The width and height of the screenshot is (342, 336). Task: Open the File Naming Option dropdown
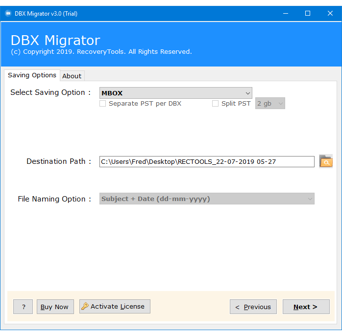pyautogui.click(x=207, y=199)
